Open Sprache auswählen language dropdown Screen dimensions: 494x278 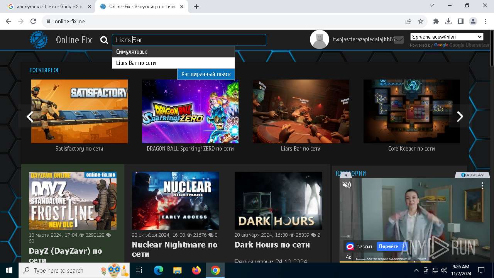tap(447, 37)
